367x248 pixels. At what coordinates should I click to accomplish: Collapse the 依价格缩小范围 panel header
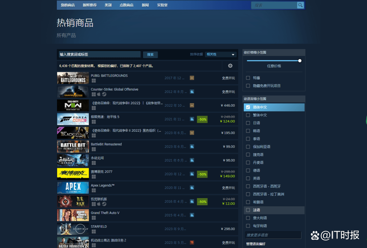point(274,52)
